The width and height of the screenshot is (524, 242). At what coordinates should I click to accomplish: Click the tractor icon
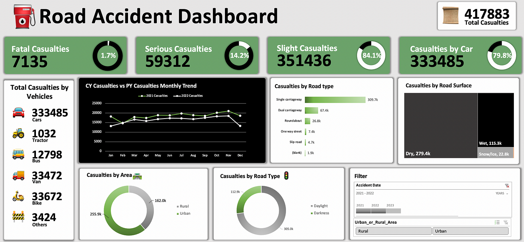point(19,133)
